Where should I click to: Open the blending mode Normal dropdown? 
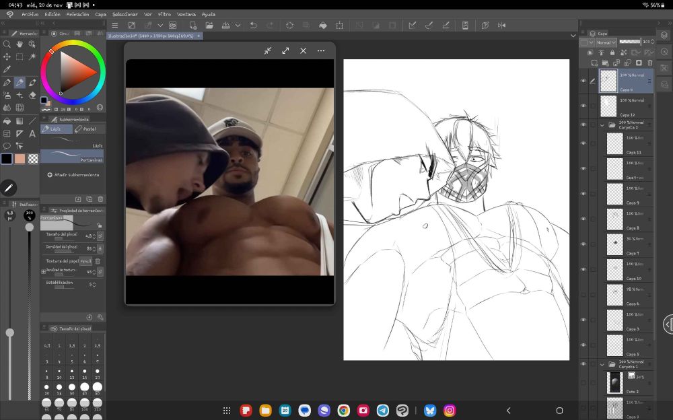pyautogui.click(x=606, y=42)
